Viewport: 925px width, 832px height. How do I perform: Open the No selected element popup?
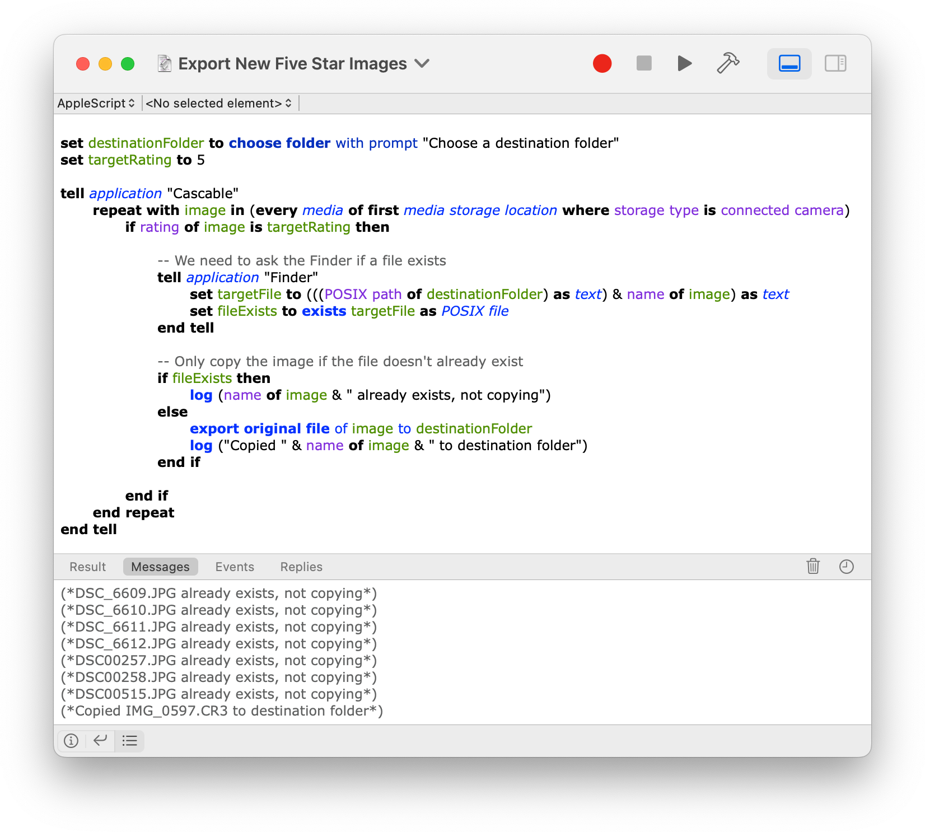pos(219,103)
